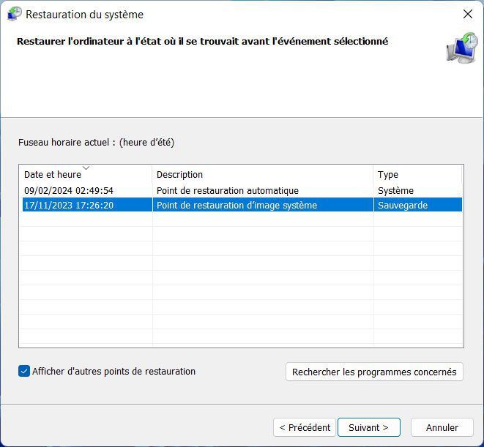Cancel with the Annuler button

click(x=442, y=427)
